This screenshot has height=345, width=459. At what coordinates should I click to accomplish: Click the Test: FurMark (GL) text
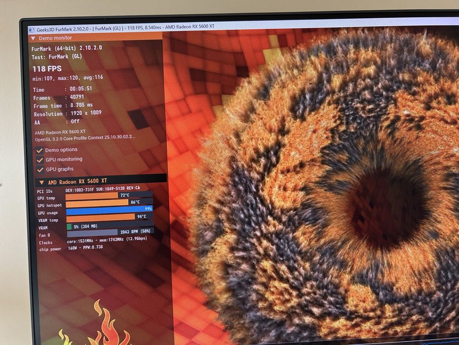click(x=57, y=57)
